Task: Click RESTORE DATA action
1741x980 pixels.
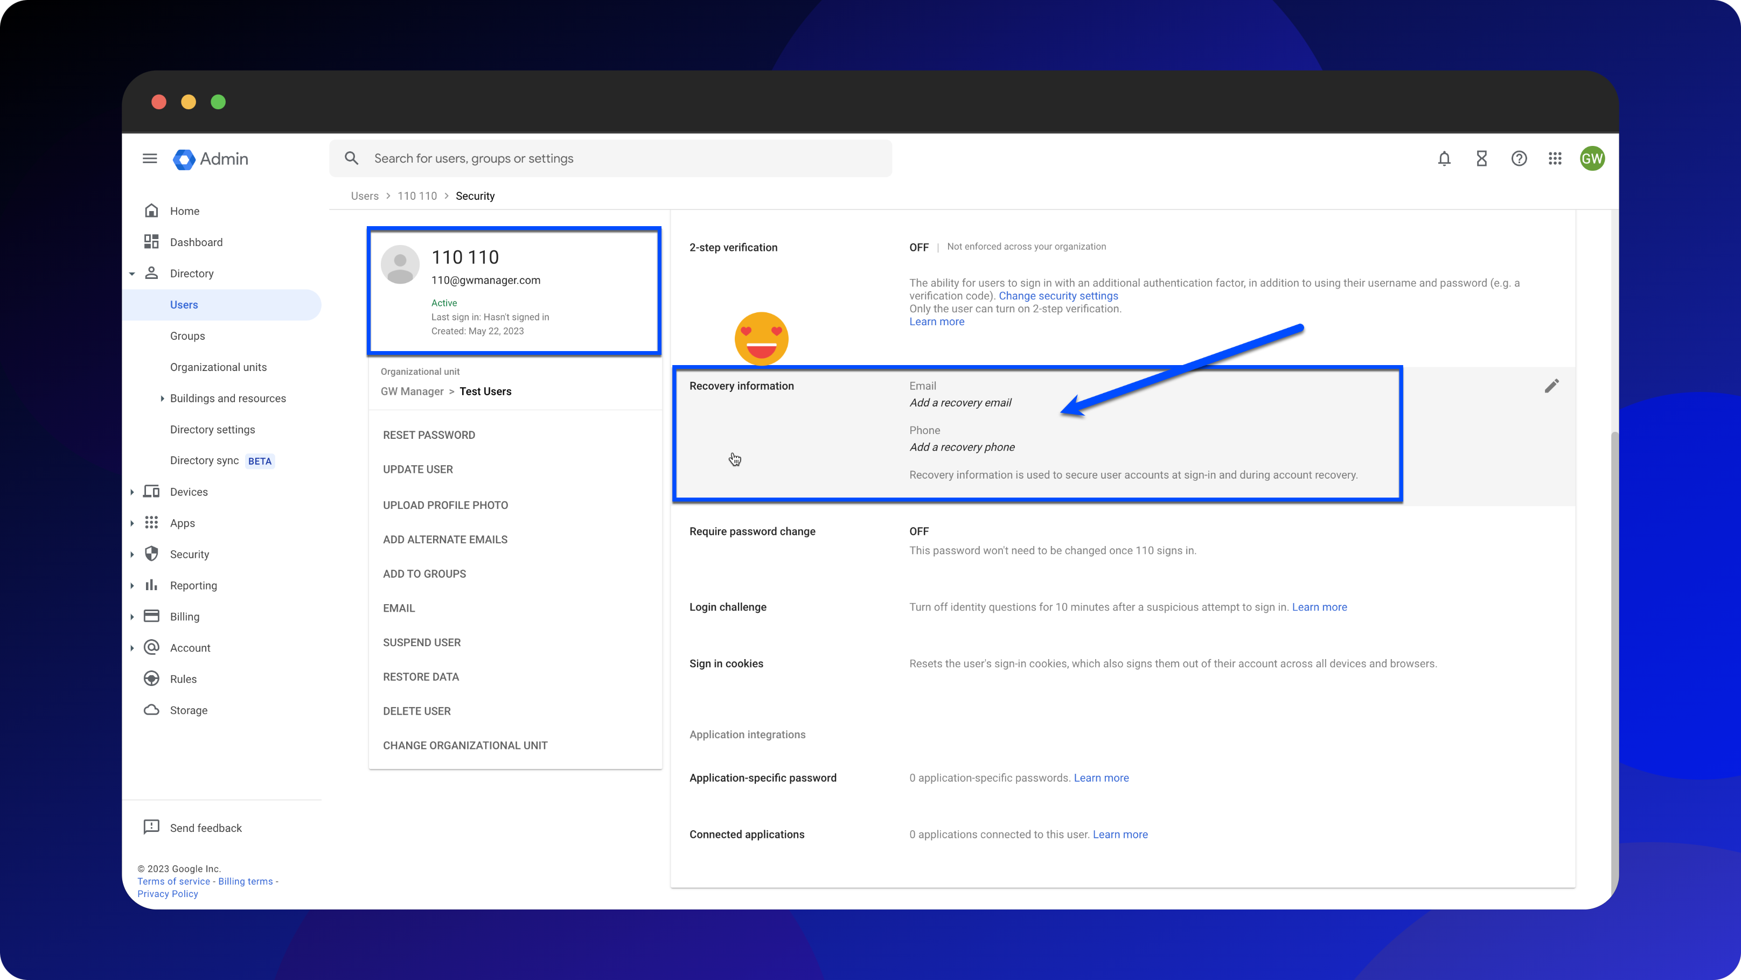Action: point(420,677)
